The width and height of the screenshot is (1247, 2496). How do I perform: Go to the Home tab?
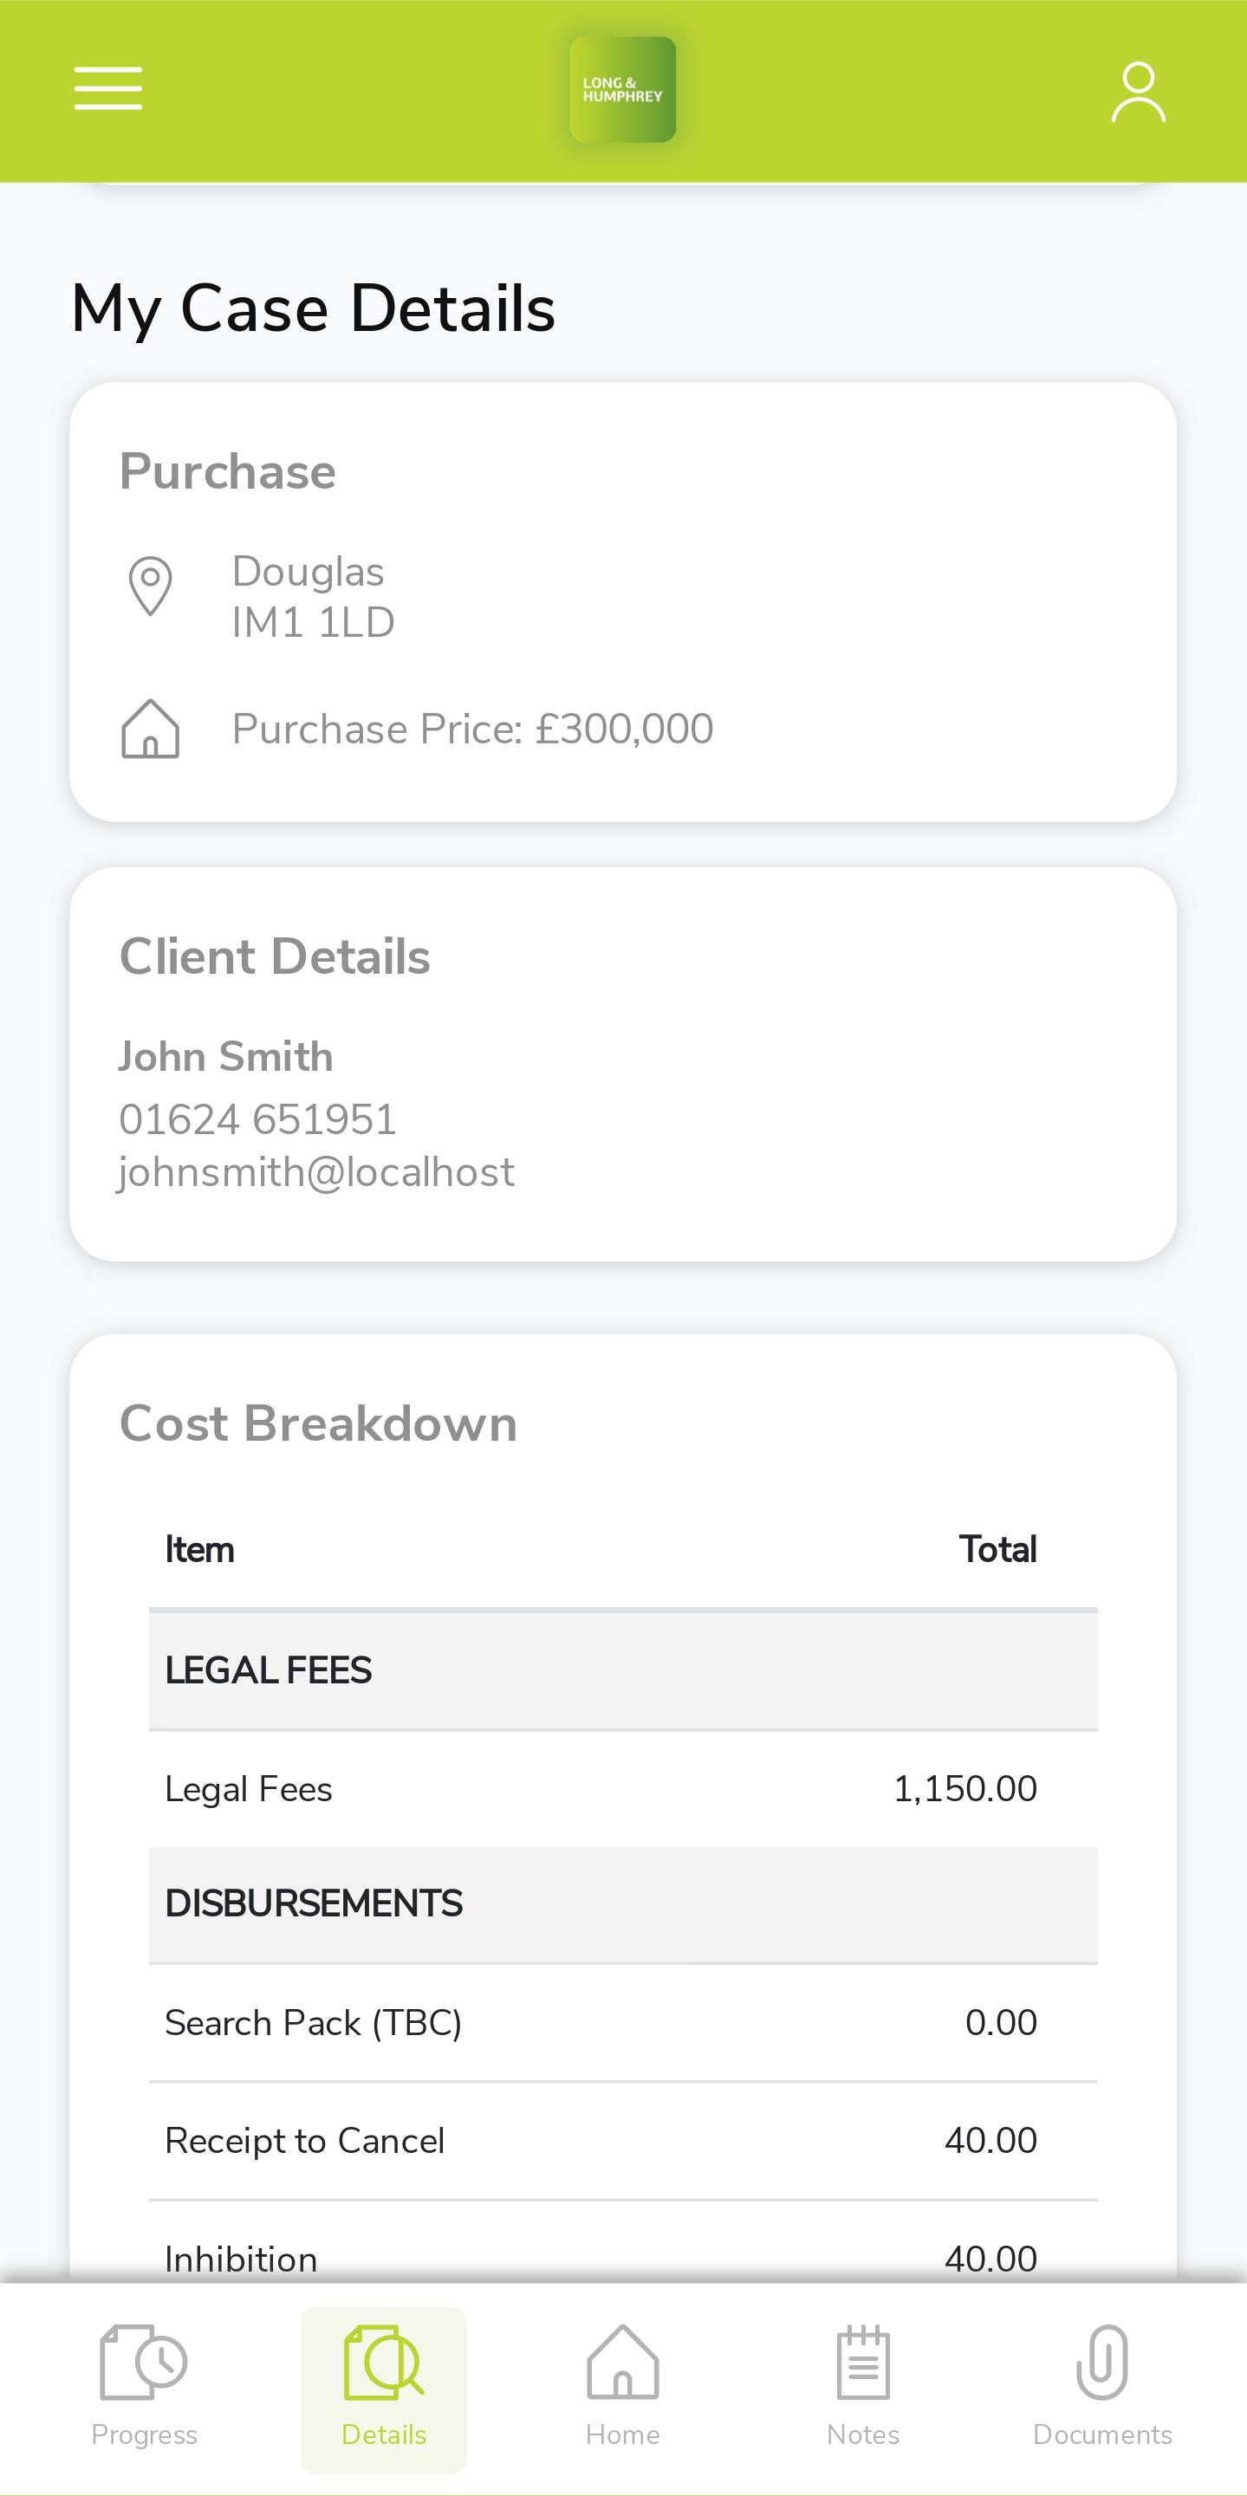(x=623, y=2388)
